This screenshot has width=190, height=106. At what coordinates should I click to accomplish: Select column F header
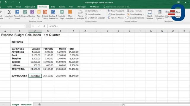point(73,31)
